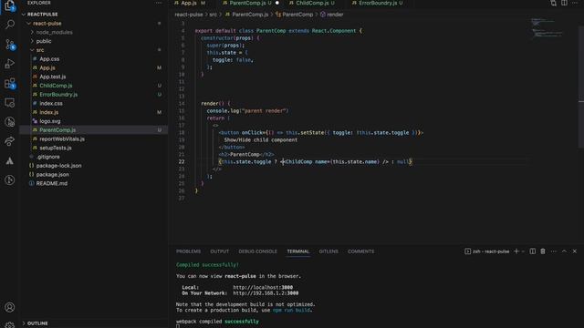Click the Explorer panel more actions ellipsis

(x=159, y=3)
